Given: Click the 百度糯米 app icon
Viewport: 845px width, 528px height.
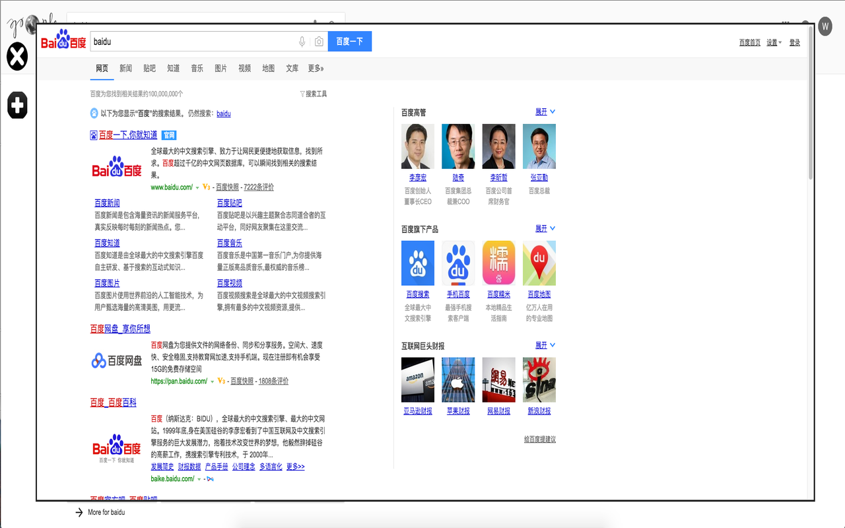Looking at the screenshot, I should pos(498,263).
